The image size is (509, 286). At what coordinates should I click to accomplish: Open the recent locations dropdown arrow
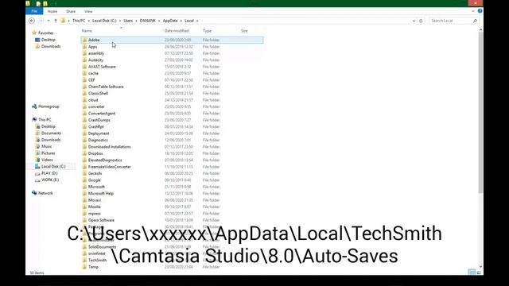[x=49, y=21]
